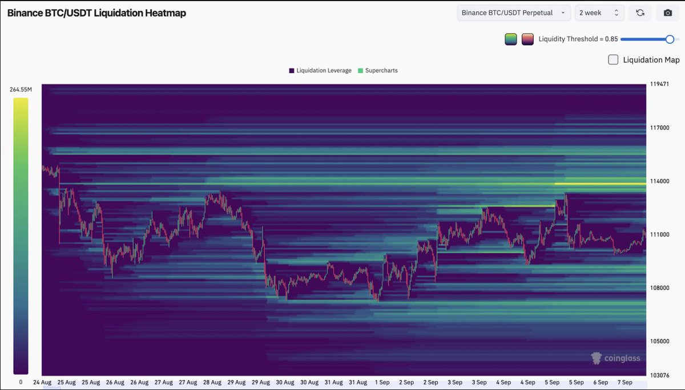Adjust the Liquidity Threshold slider handle
The width and height of the screenshot is (685, 390).
(670, 39)
